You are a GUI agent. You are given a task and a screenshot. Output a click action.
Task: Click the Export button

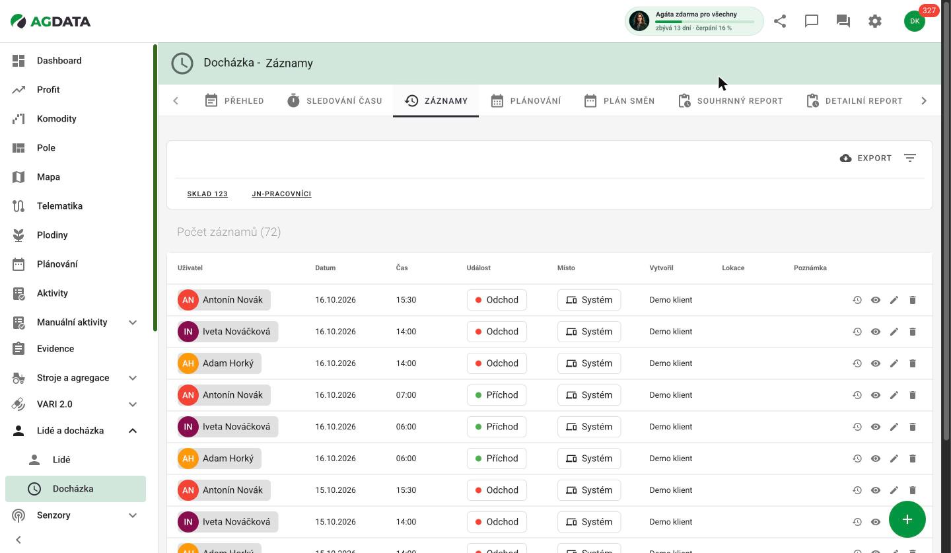click(866, 158)
